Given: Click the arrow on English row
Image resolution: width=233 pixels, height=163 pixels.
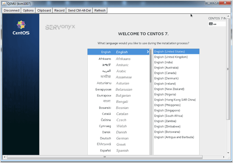Looking at the screenshot, I should (x=148, y=52).
